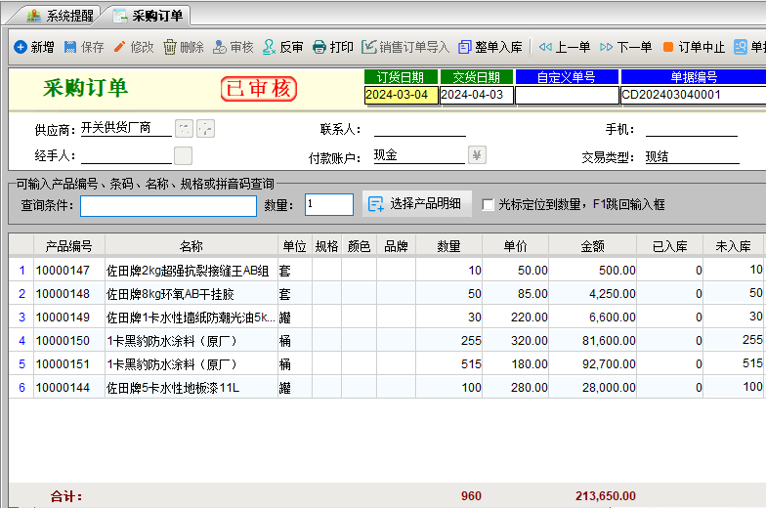766x508 pixels.
Task: Click the 数量 input field
Action: click(328, 204)
